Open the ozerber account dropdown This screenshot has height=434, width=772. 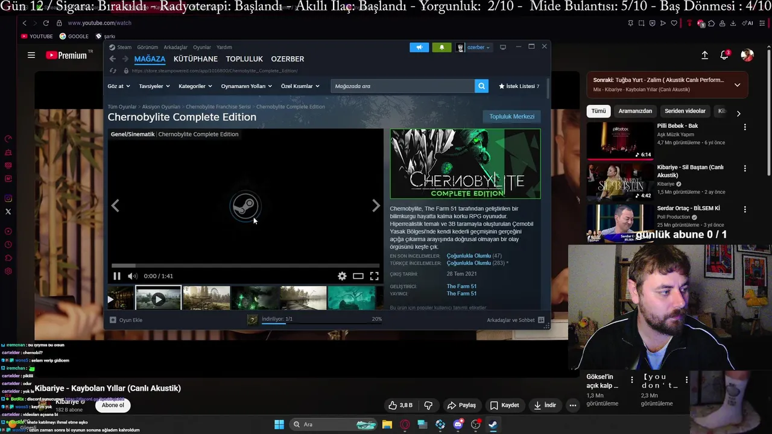(474, 47)
